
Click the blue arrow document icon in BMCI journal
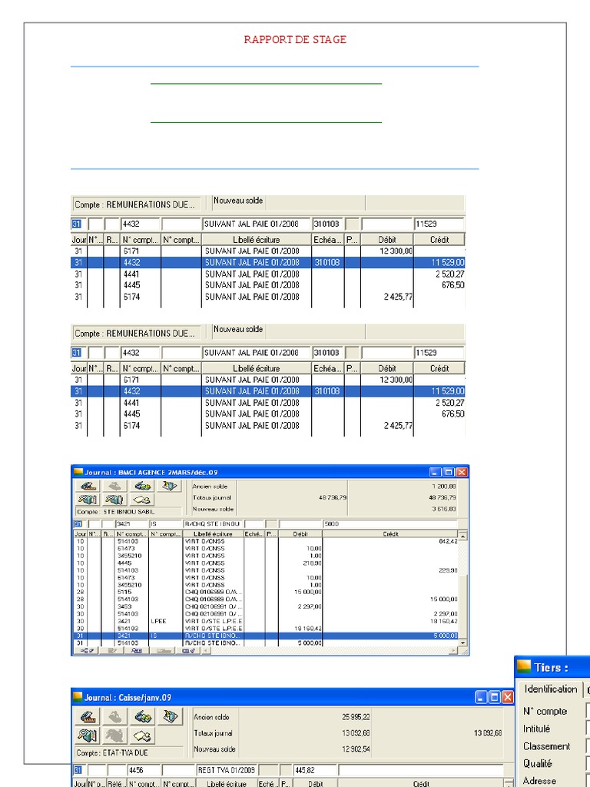[x=169, y=486]
